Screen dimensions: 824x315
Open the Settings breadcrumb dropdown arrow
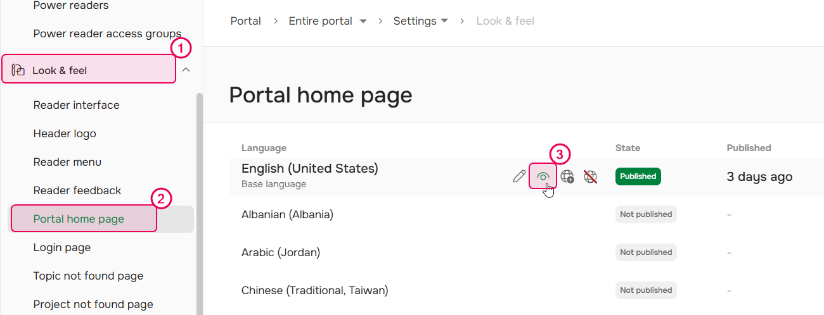444,22
